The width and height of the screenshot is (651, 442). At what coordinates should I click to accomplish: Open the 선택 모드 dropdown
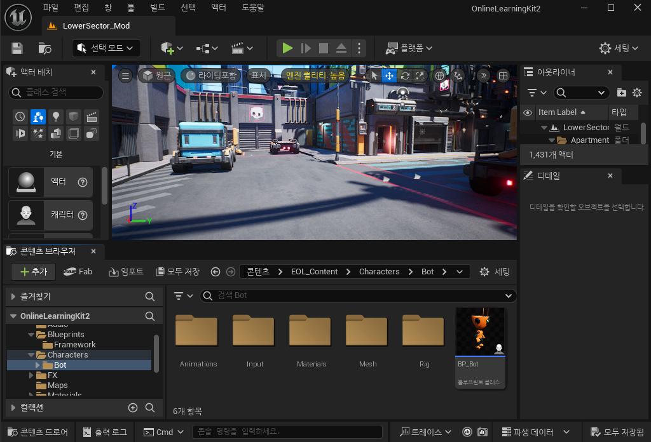pyautogui.click(x=106, y=48)
